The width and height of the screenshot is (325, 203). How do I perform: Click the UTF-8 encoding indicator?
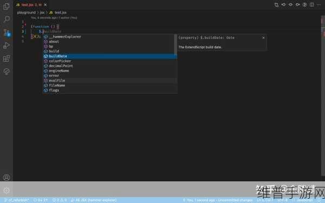tap(283, 200)
